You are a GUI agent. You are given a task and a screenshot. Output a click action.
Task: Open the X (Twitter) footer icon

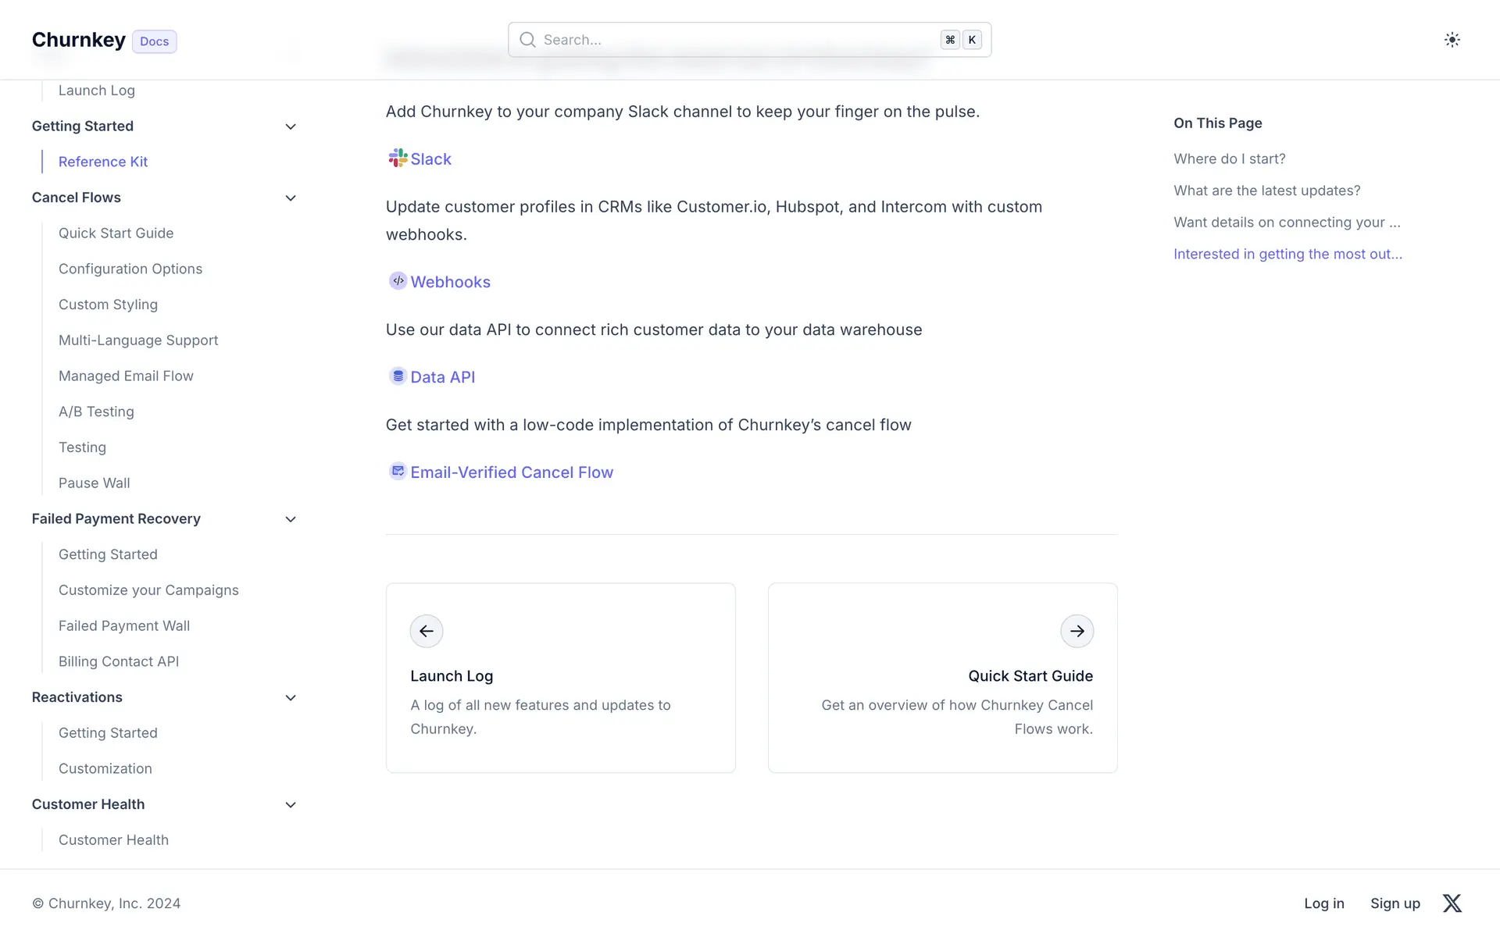[1452, 903]
